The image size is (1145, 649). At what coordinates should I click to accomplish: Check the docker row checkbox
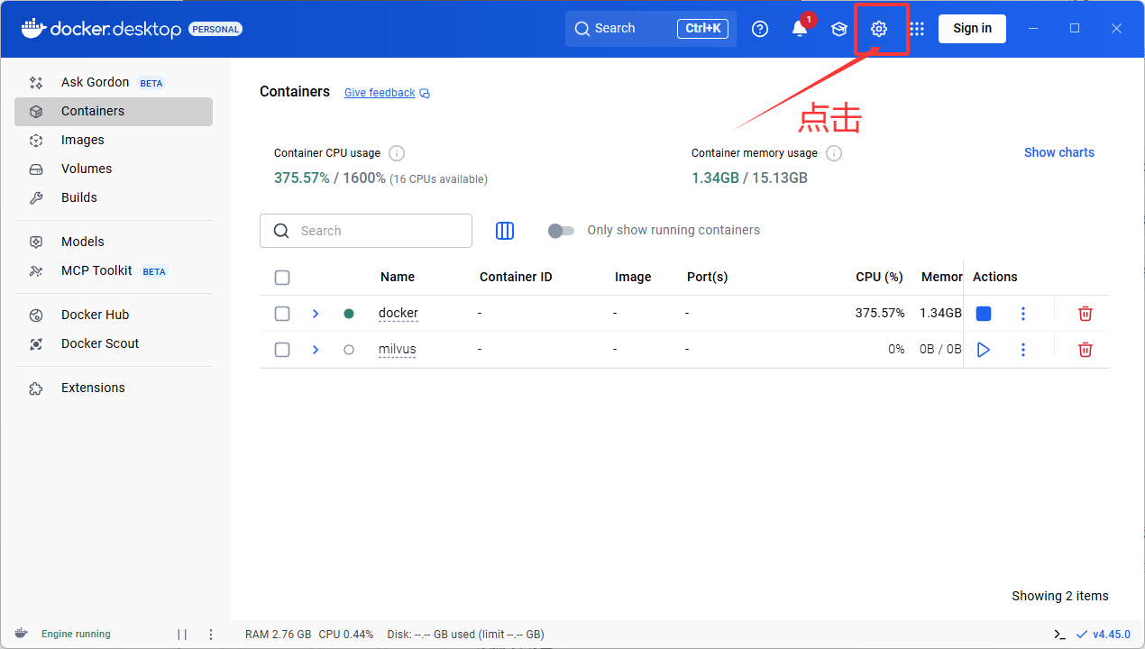pyautogui.click(x=282, y=314)
